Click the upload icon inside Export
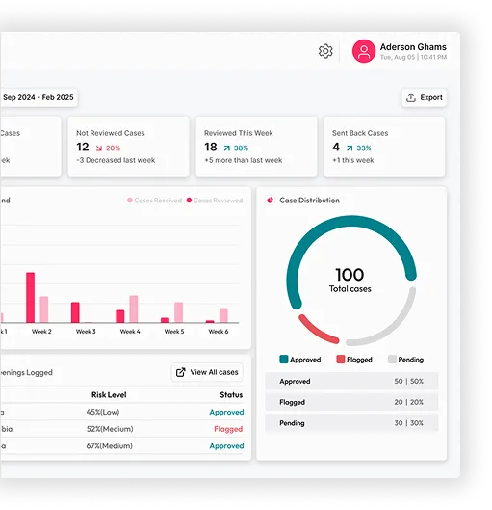Image resolution: width=492 pixels, height=510 pixels. (x=411, y=97)
